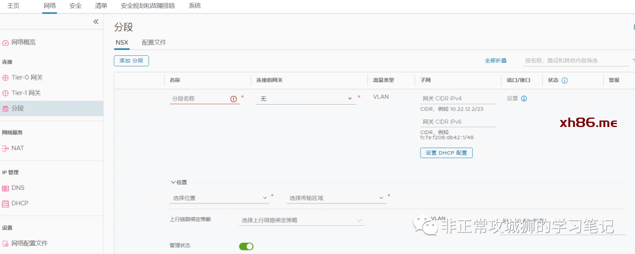Click the Tier-1 网关 icon
Screen dimensions: 635x254
(6, 93)
